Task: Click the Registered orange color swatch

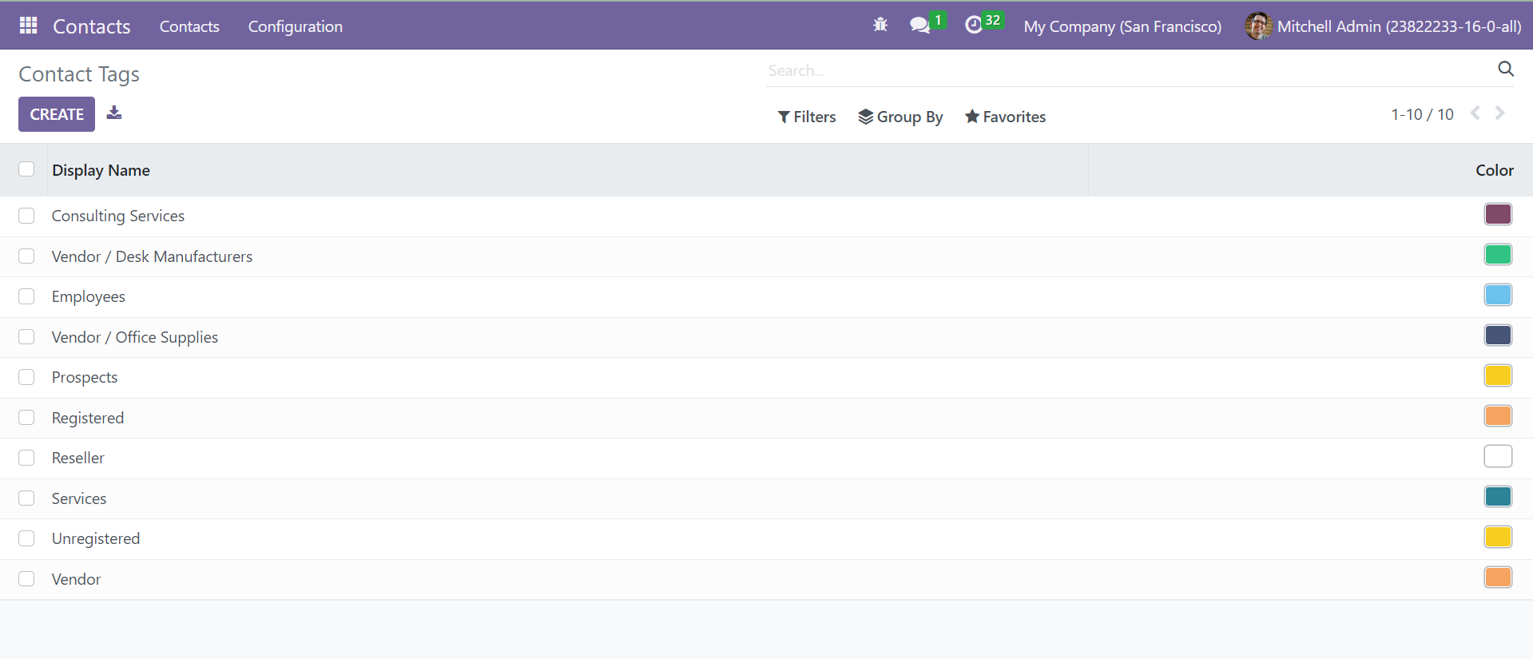Action: pos(1498,416)
